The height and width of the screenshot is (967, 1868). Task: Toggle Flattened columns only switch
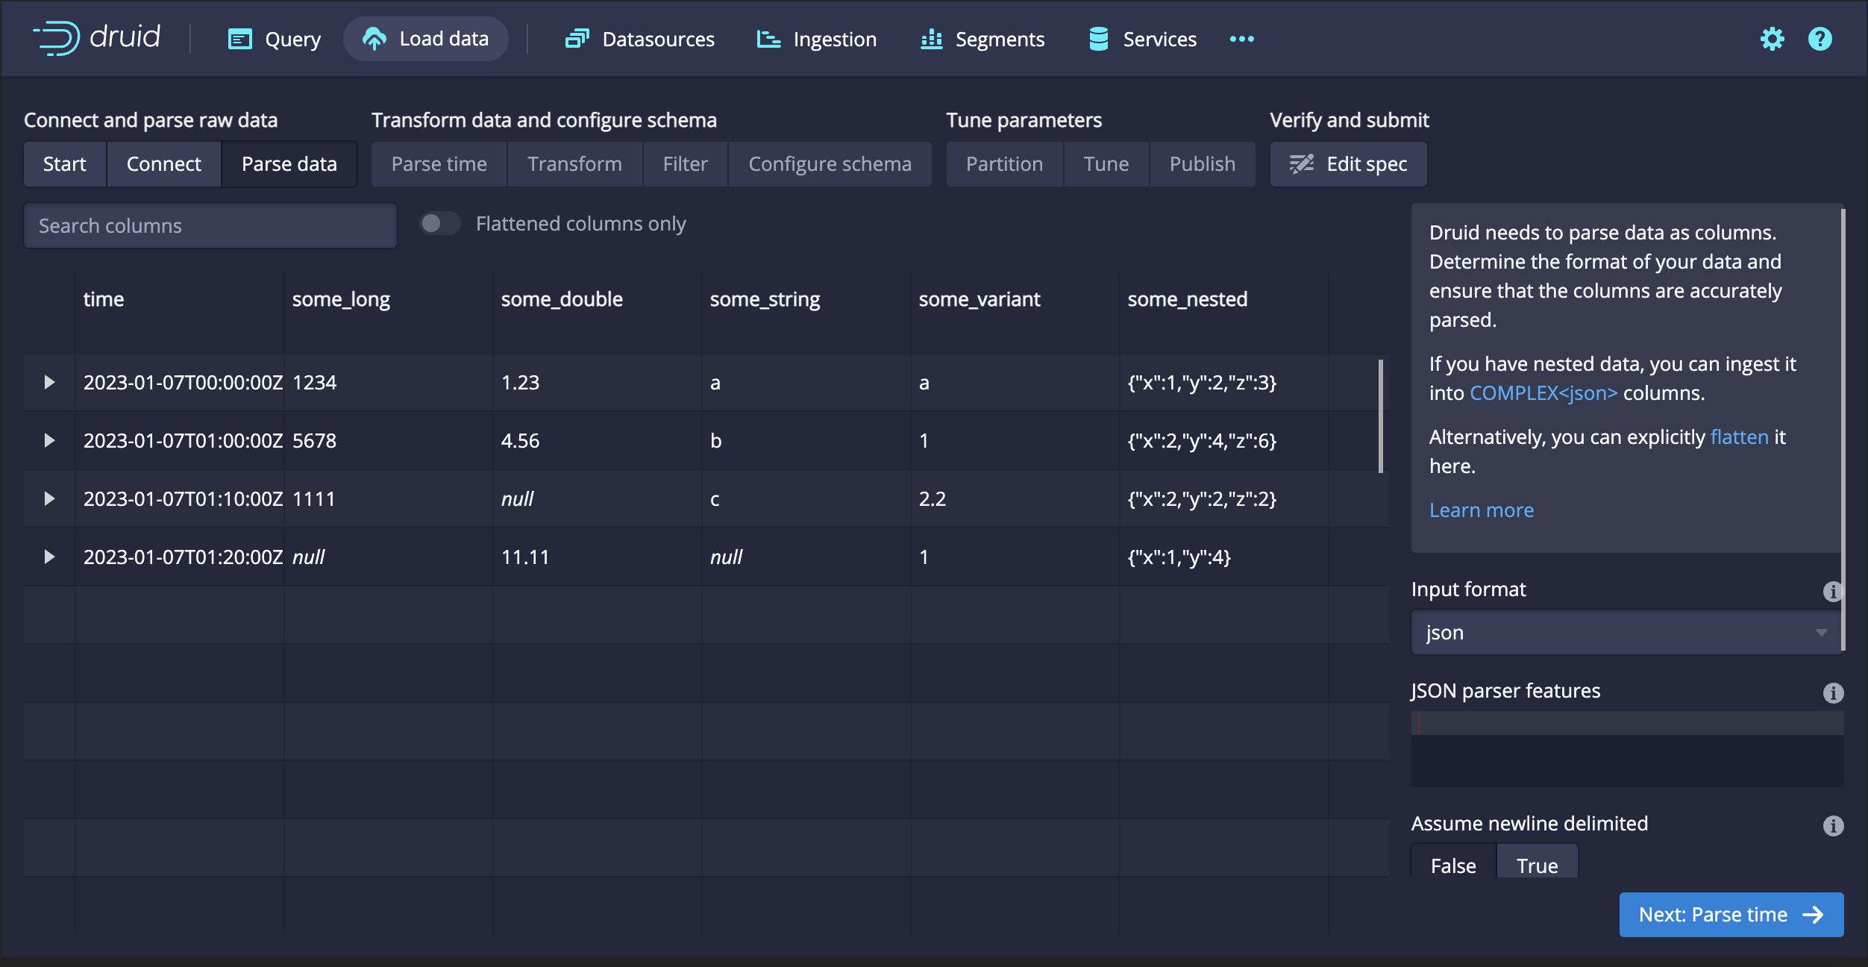coord(439,224)
